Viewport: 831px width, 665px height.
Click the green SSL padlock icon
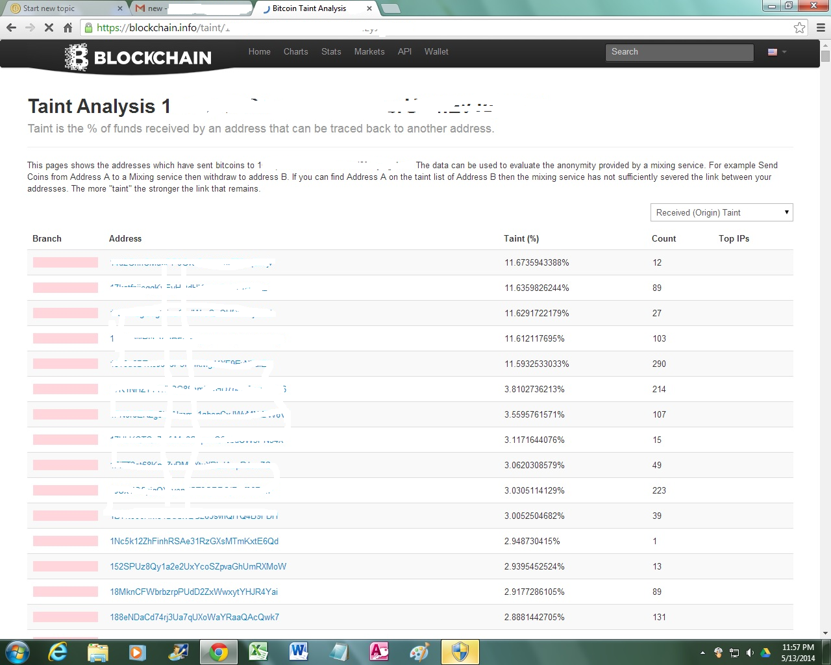pos(89,27)
